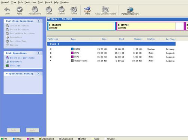Image resolution: width=188 pixels, height=140 pixels.
Task: Click the System status of partition C:
Action: 151,49
